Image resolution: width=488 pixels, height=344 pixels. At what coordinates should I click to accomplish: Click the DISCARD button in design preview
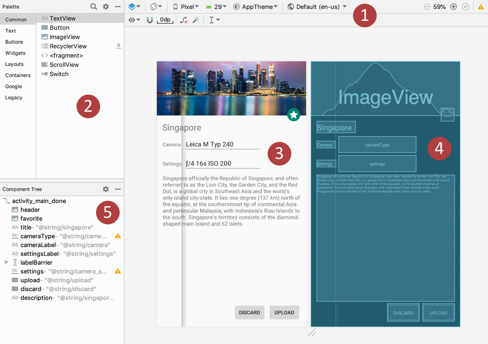click(x=250, y=312)
